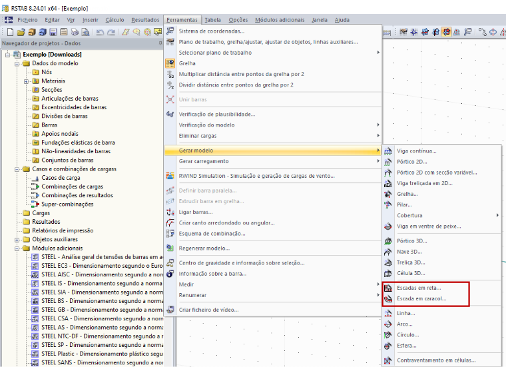Collapse the Dados do modelo folder

pos(17,63)
